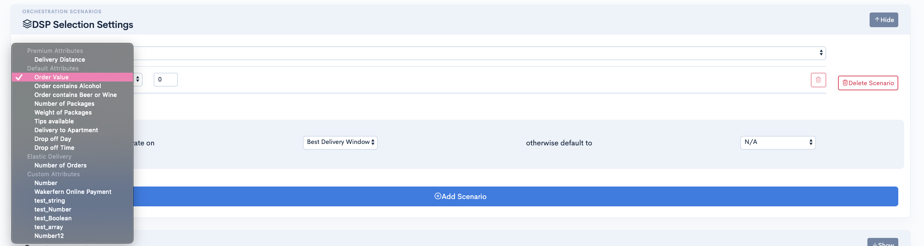Hide the DSP Selection Settings panel

coord(884,20)
